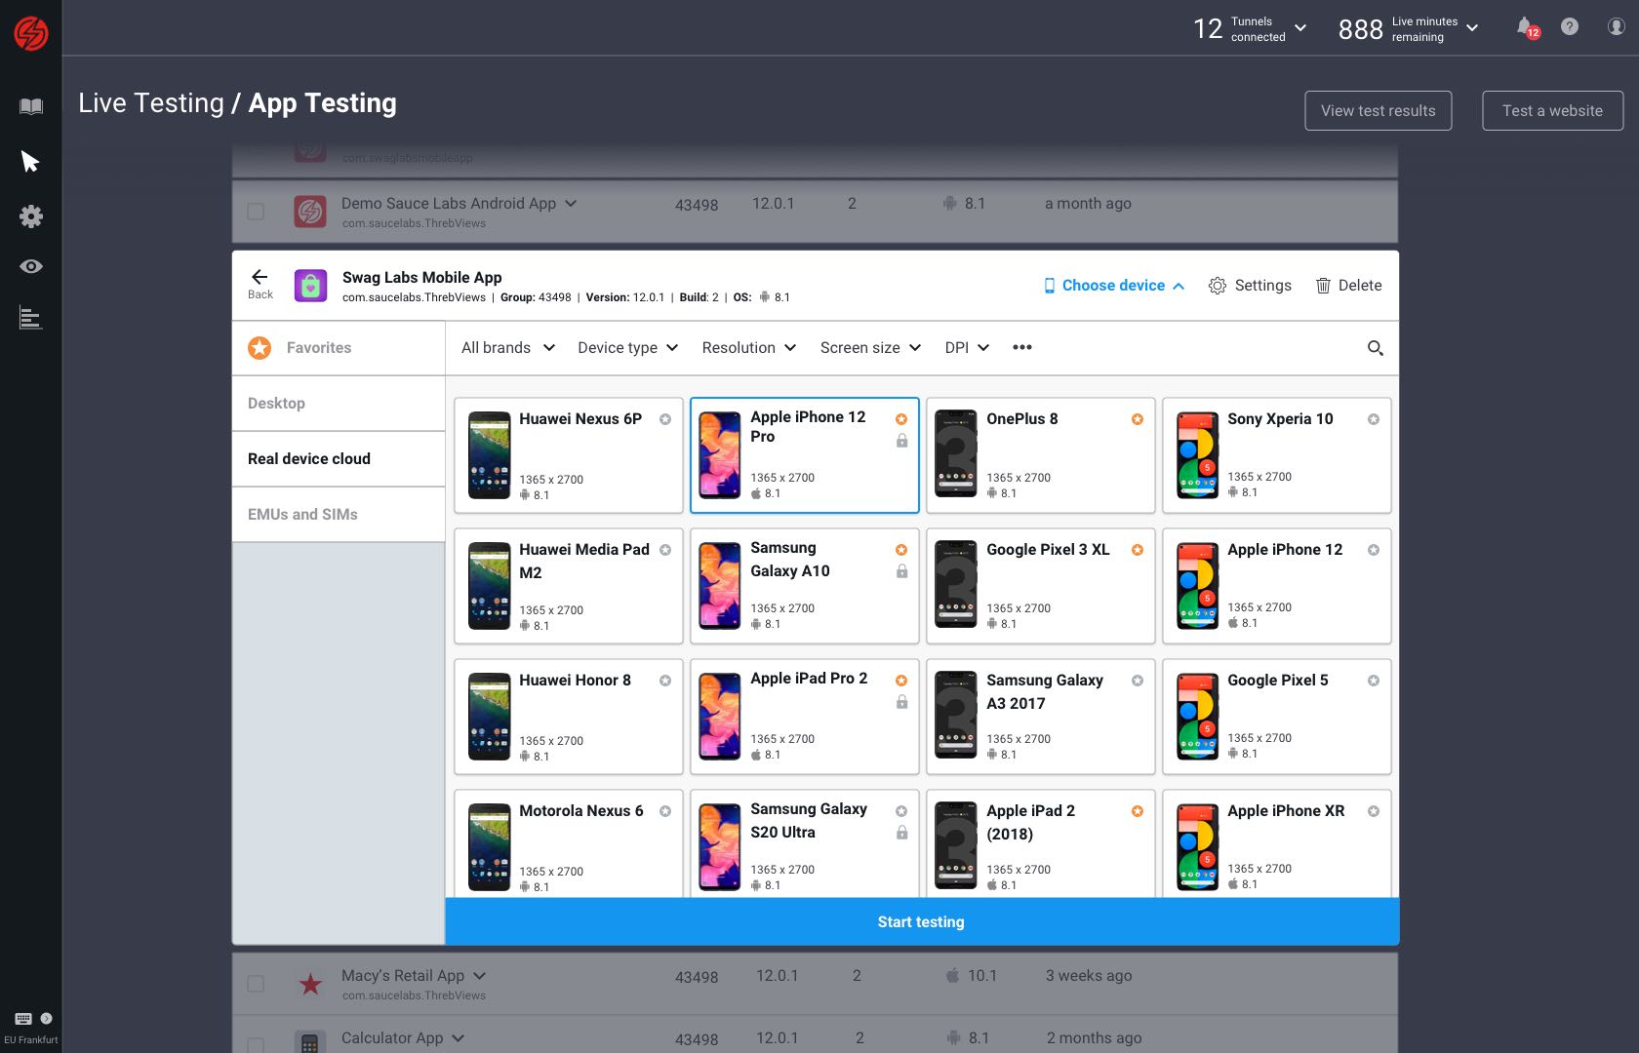Click the Swag Labs Mobile App icon
Image resolution: width=1639 pixels, height=1053 pixels.
coord(310,286)
